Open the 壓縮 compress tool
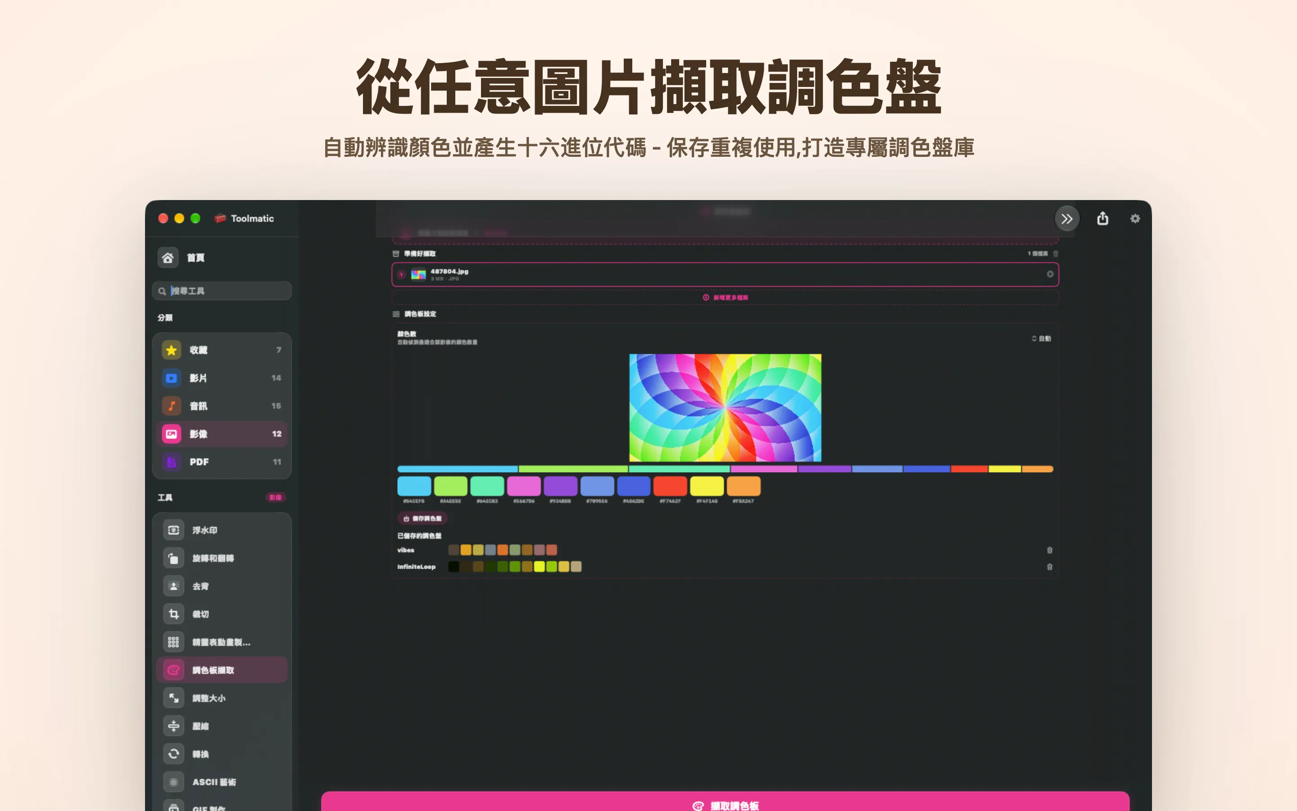 tap(222, 726)
